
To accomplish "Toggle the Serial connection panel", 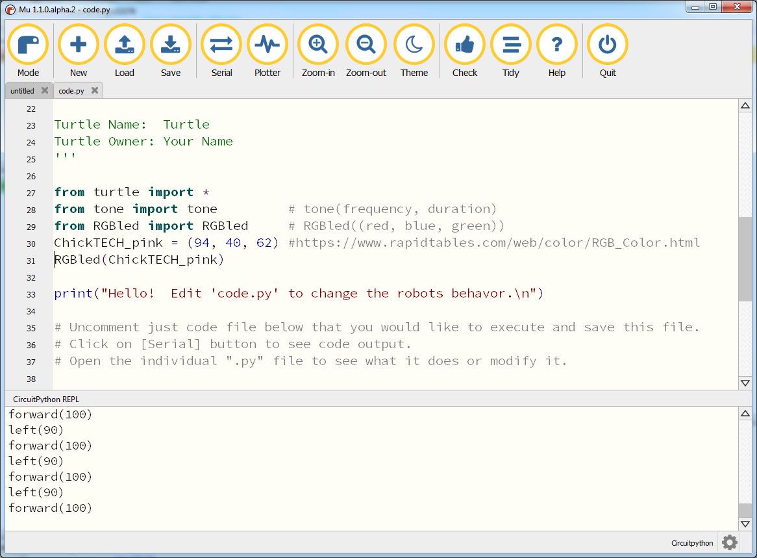I will coord(221,45).
